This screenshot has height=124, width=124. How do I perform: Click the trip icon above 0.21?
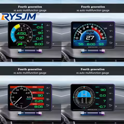point(42,36)
